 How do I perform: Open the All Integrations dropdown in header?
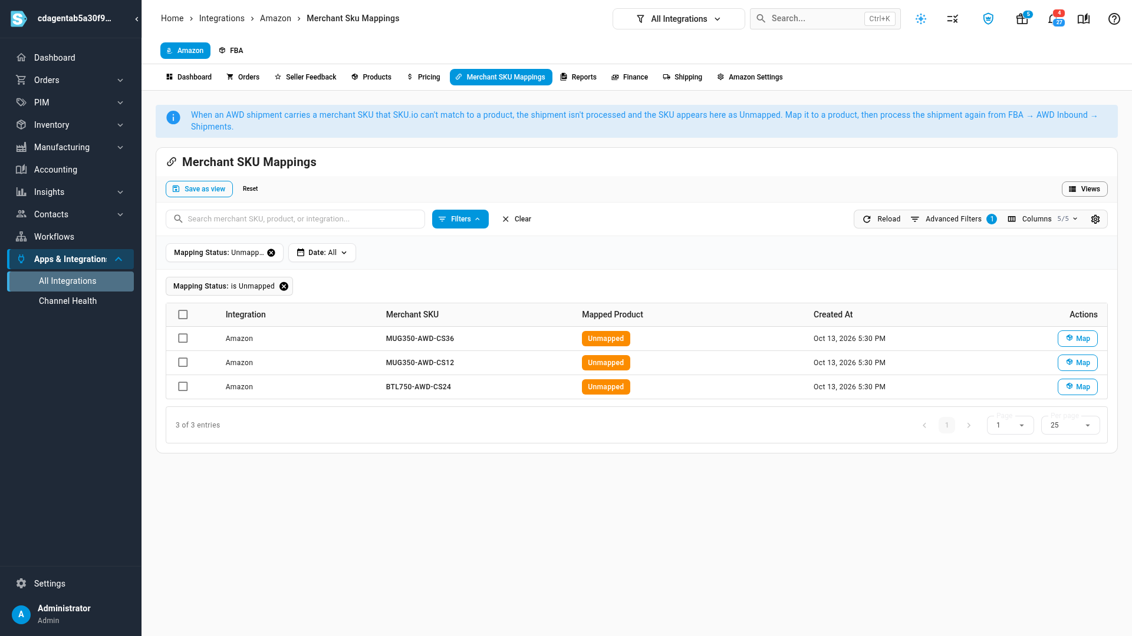click(679, 19)
